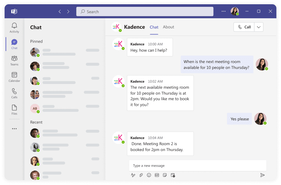Open the message format options icon
281x185 pixels.
click(133, 175)
